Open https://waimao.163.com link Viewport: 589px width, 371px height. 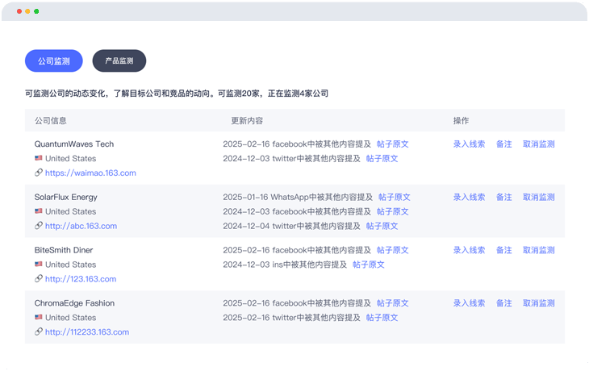tap(90, 173)
